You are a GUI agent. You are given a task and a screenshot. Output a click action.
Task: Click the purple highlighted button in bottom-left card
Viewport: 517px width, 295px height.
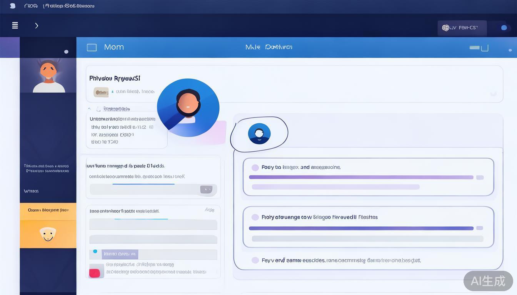pyautogui.click(x=120, y=254)
